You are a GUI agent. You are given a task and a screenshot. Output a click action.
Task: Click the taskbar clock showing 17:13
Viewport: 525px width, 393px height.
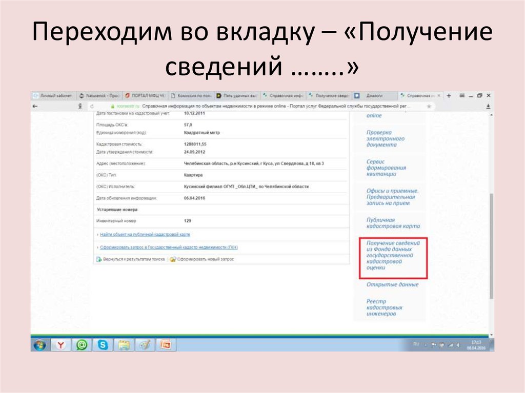pyautogui.click(x=475, y=344)
